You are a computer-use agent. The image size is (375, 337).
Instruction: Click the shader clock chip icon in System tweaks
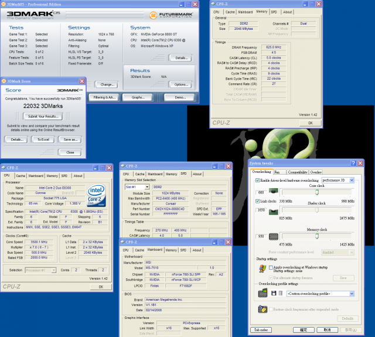(274, 212)
